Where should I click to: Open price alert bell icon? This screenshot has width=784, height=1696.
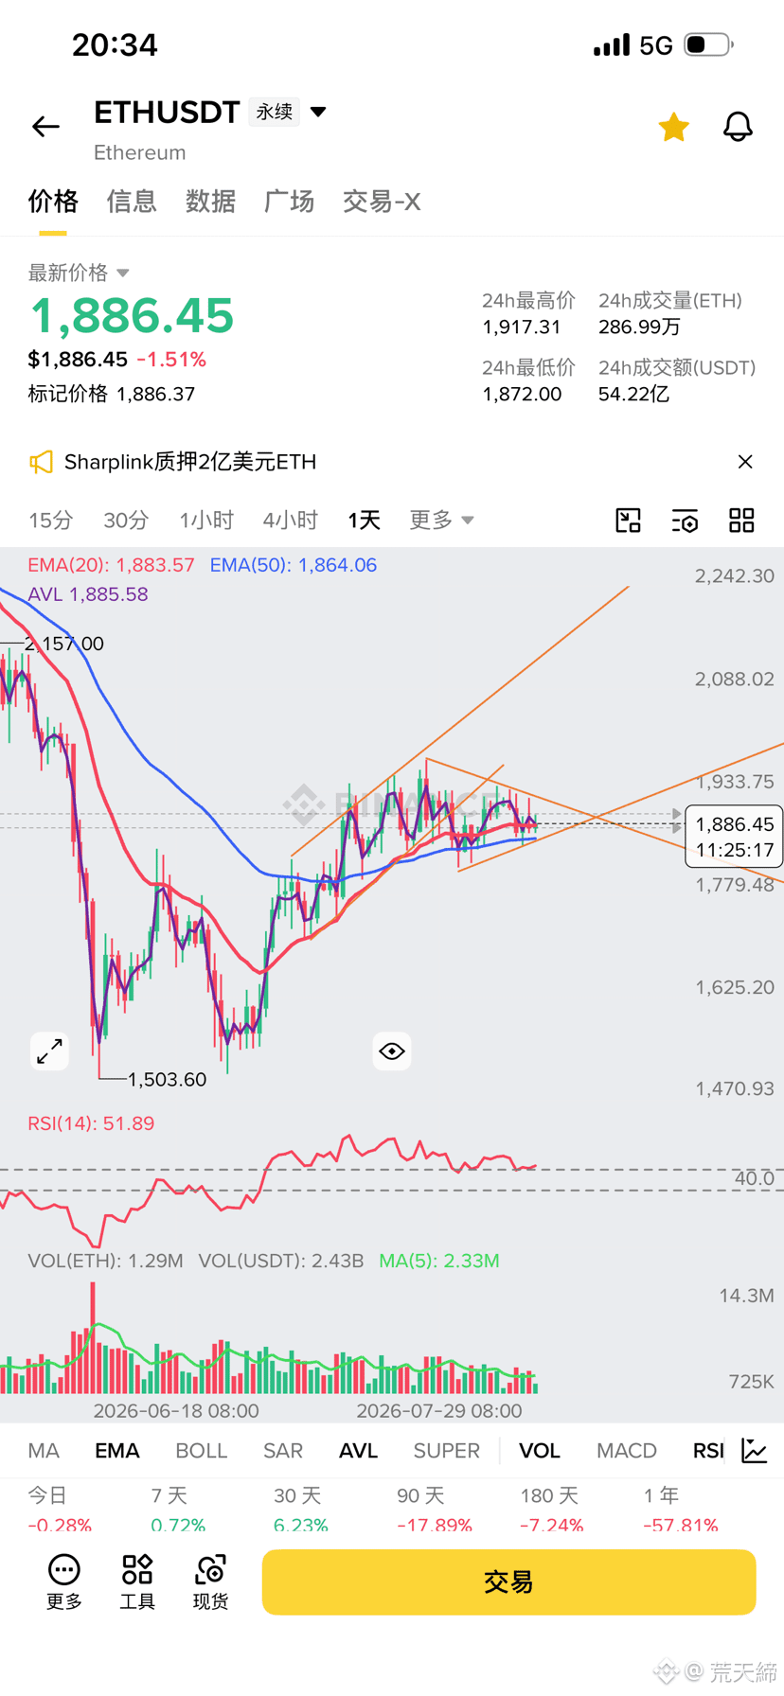point(738,126)
